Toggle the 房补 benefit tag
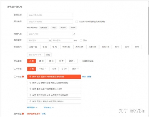The height and width of the screenshot is (117, 149). click(x=137, y=47)
